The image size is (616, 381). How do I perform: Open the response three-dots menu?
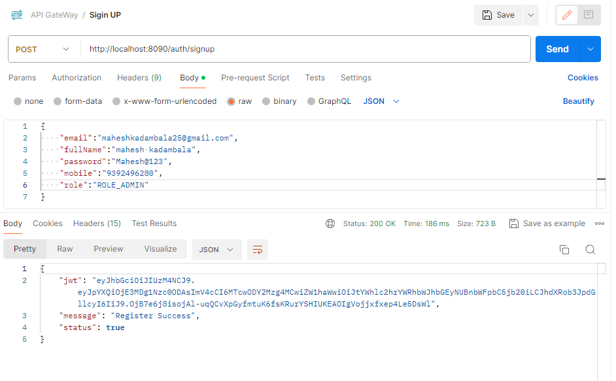600,223
